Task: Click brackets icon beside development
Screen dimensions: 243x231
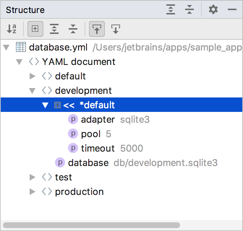Action: (47, 90)
